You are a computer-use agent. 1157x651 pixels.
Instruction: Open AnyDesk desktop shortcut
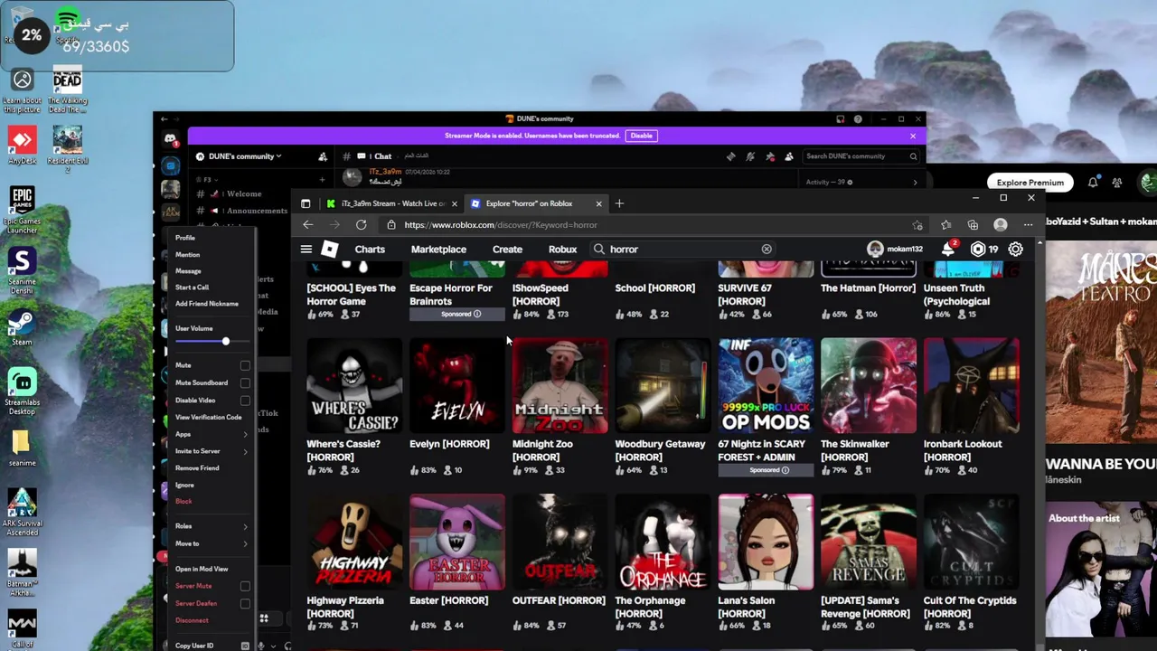click(22, 145)
